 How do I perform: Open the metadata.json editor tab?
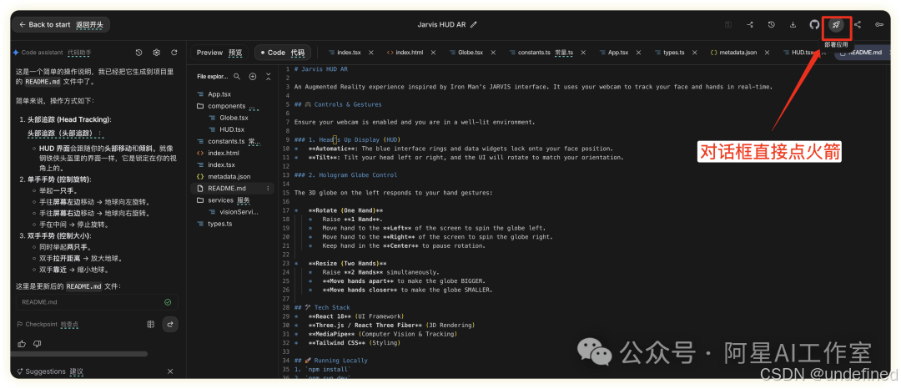pos(733,53)
